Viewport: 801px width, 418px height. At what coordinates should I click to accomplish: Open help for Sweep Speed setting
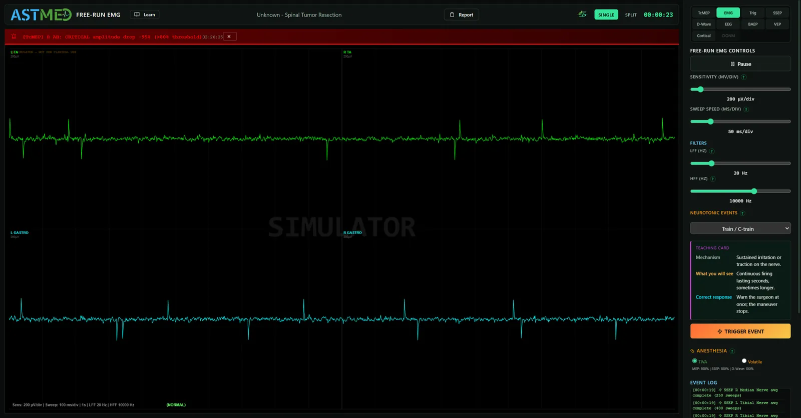pyautogui.click(x=746, y=109)
